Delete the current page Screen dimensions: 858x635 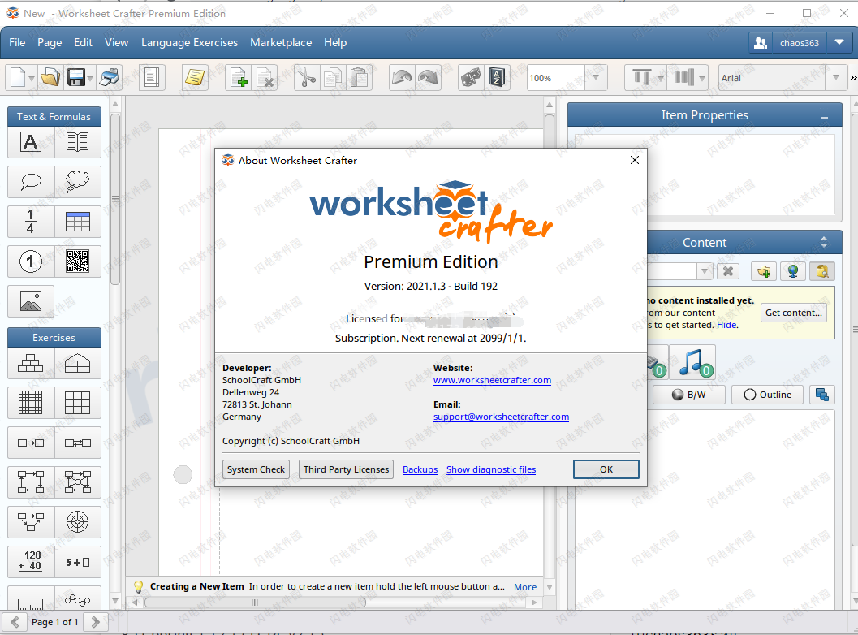coord(265,78)
